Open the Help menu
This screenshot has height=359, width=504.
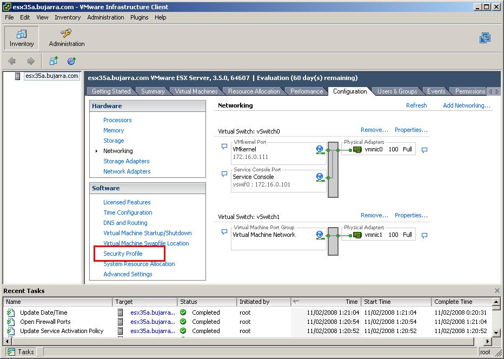point(161,17)
